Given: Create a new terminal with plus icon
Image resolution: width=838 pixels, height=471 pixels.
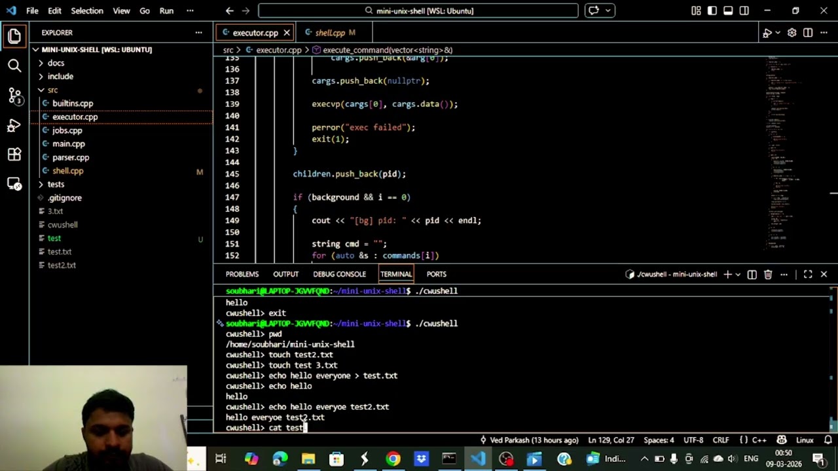Looking at the screenshot, I should pyautogui.click(x=727, y=275).
